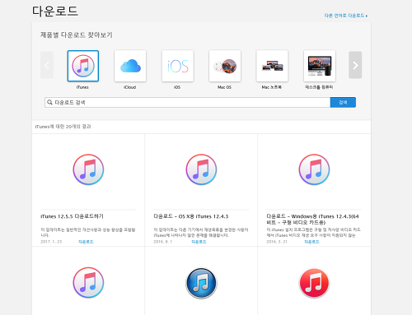The height and width of the screenshot is (315, 412).
Task: Focus the download search field
Action: [188, 102]
